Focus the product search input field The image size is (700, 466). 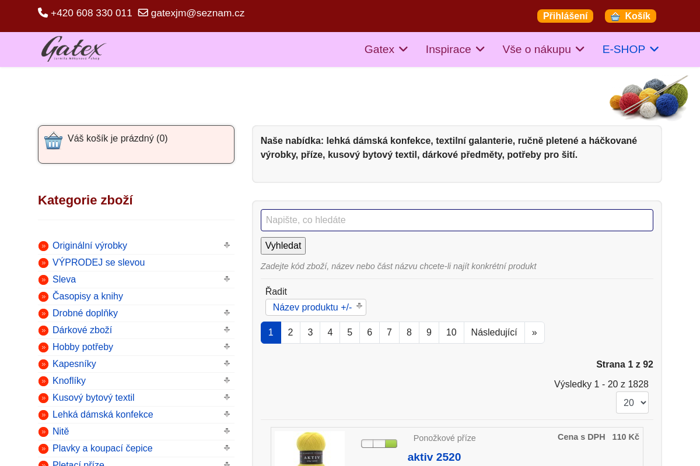(457, 220)
